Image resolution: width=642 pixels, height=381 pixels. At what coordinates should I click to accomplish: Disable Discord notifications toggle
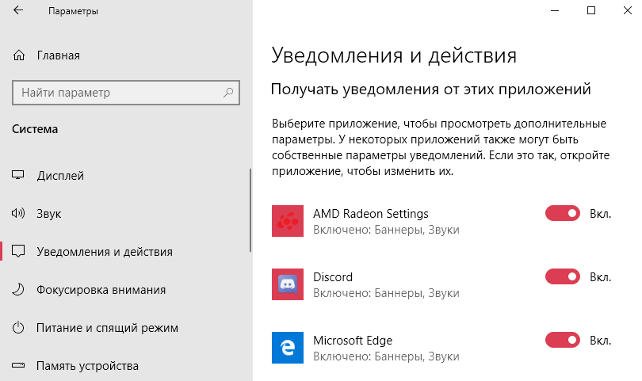[x=563, y=276]
